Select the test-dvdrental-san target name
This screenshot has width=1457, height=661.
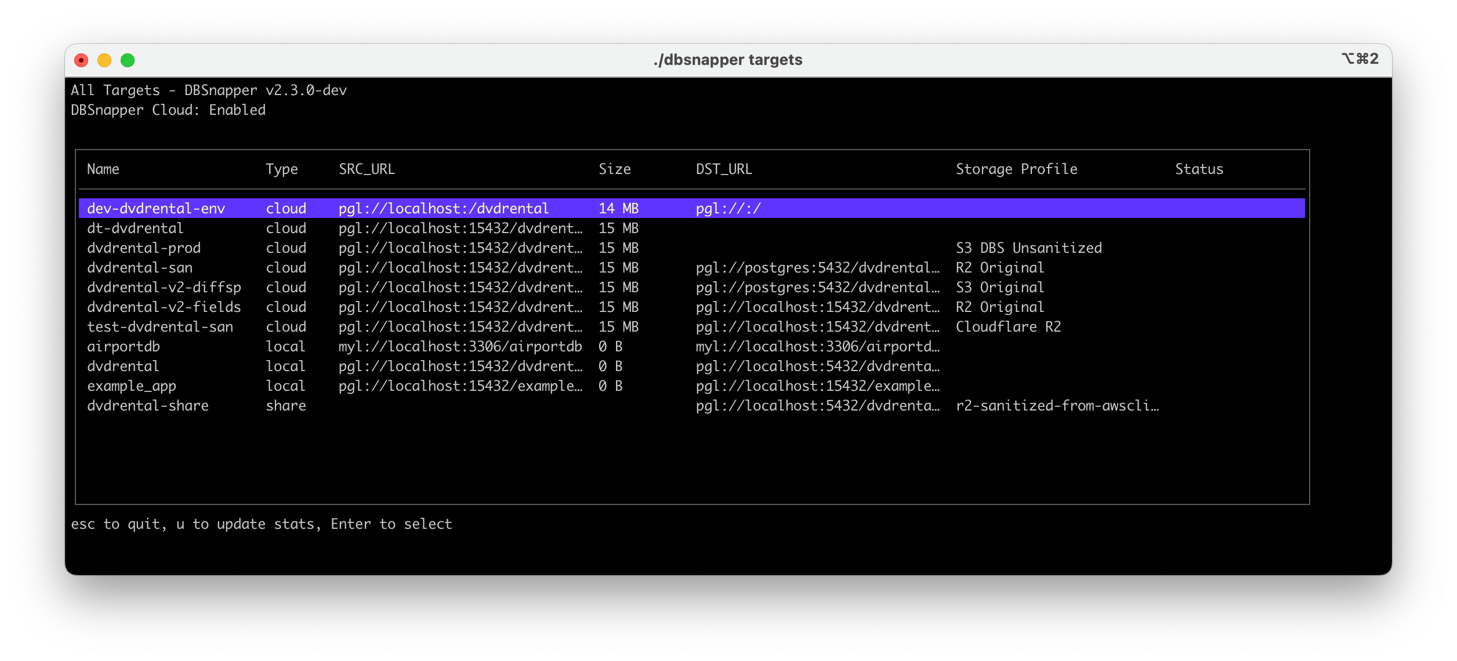(x=160, y=326)
